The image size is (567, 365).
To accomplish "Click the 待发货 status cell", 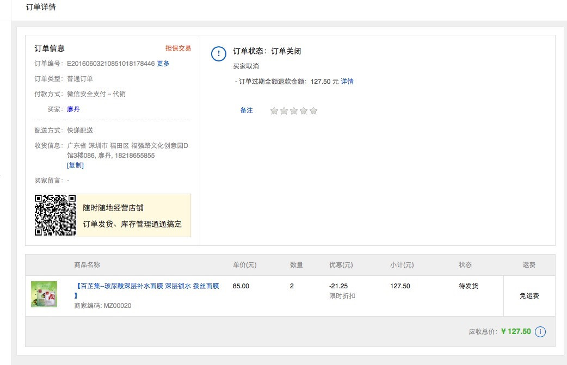I will pos(469,286).
